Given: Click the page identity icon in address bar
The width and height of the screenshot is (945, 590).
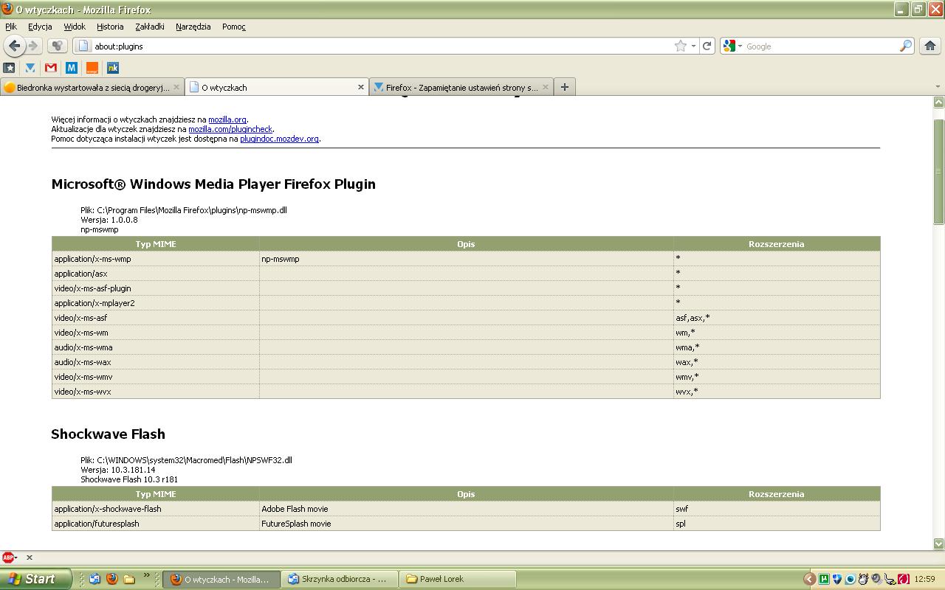Looking at the screenshot, I should pos(83,46).
